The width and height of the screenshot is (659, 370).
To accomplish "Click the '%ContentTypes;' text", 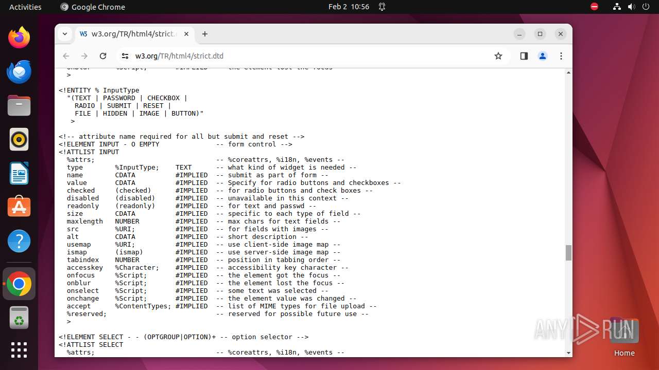I will (x=143, y=306).
